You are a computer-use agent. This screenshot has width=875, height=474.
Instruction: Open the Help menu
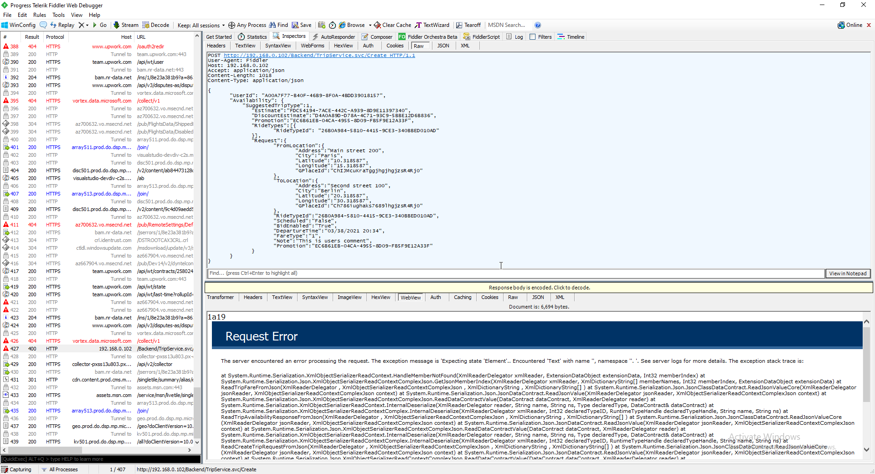[95, 15]
